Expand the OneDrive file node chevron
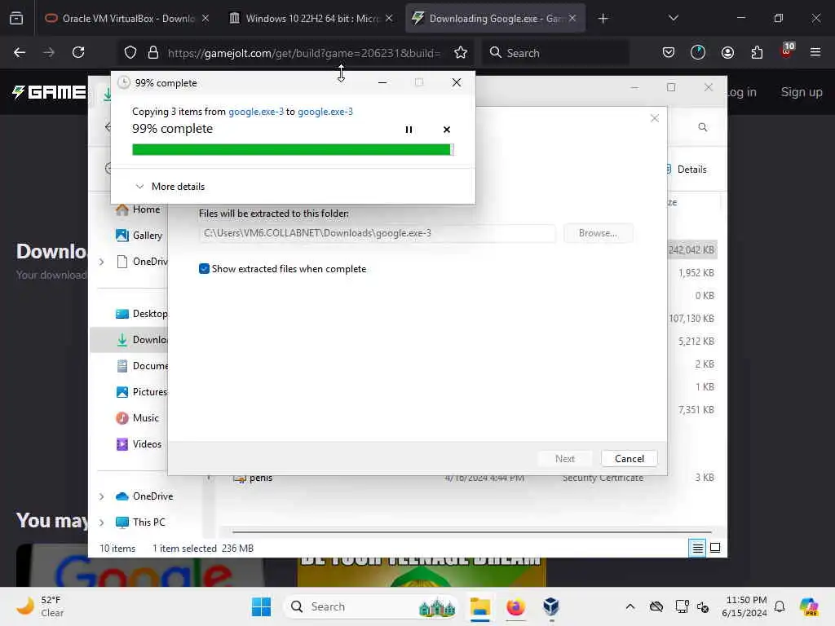This screenshot has width=835, height=626. click(102, 262)
